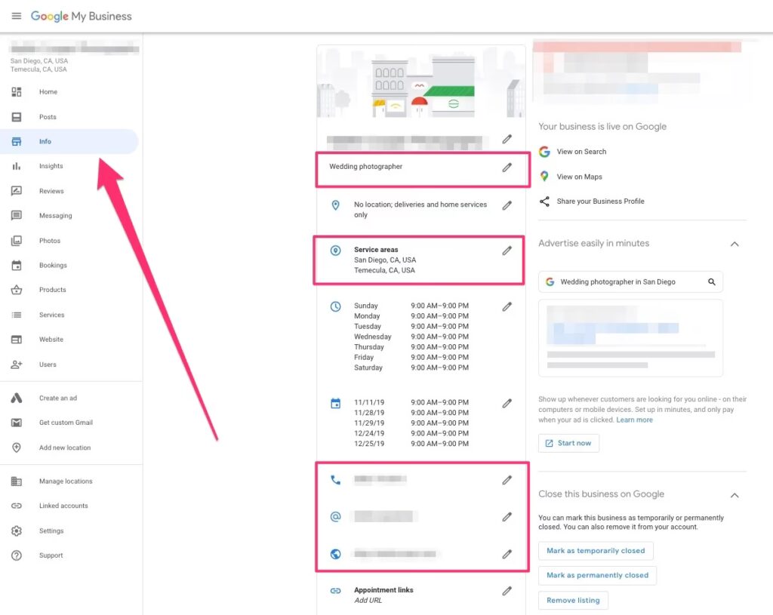
Task: Follow the Learn more link
Action: point(634,420)
